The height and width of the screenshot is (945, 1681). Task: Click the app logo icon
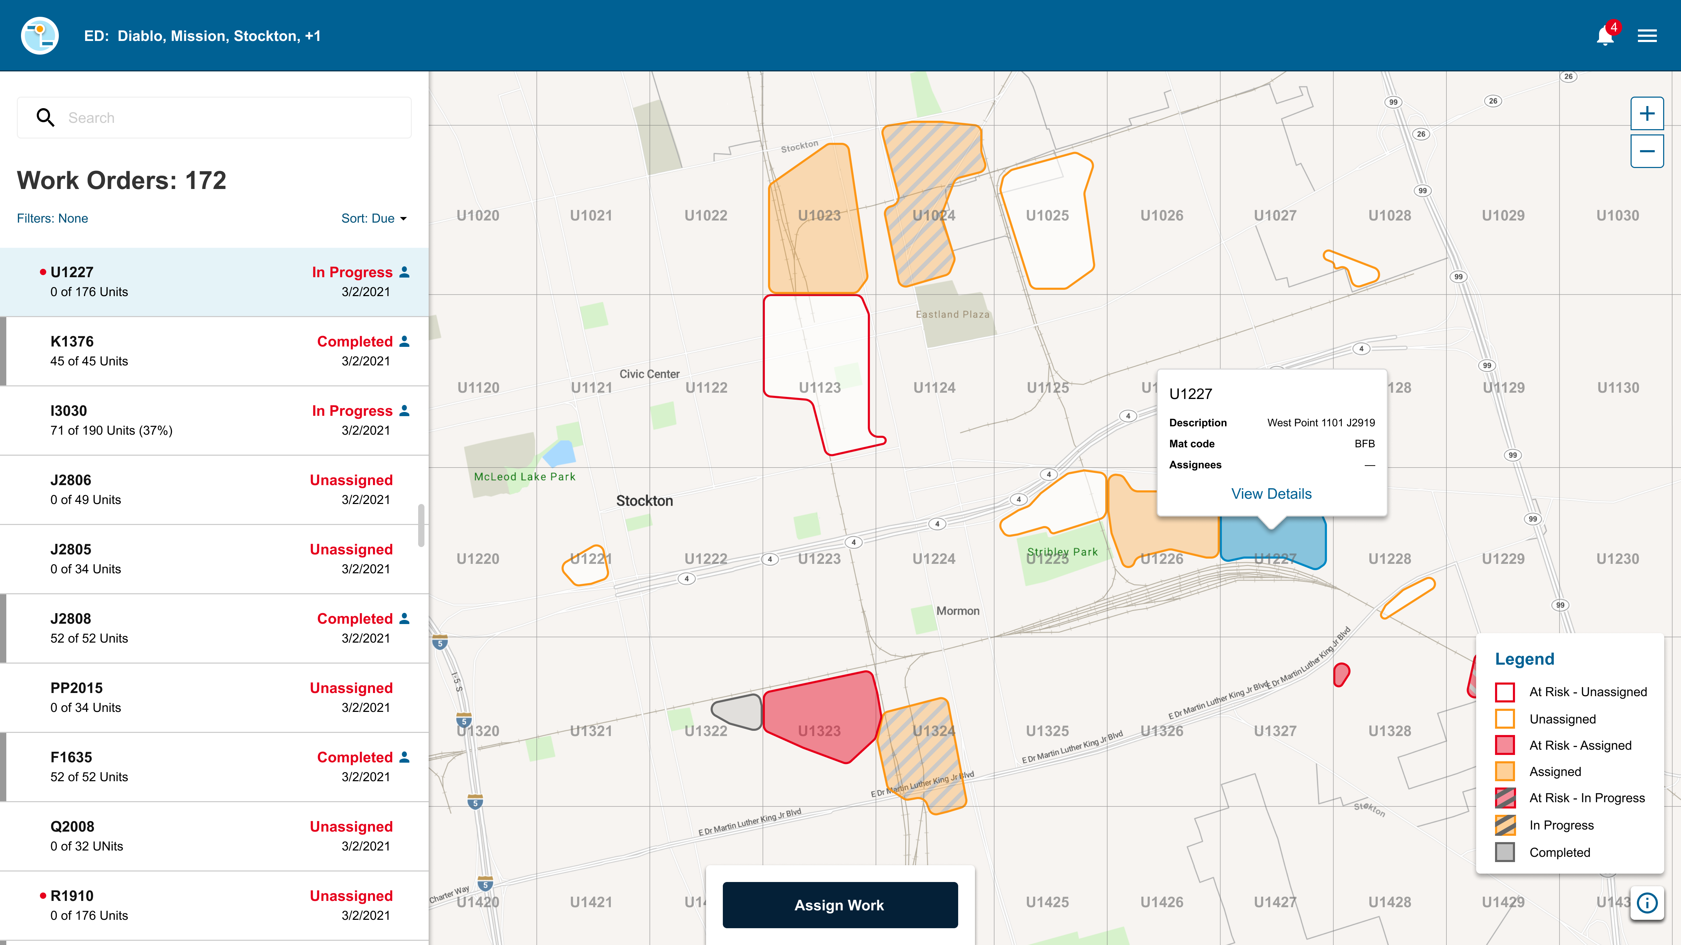coord(40,36)
